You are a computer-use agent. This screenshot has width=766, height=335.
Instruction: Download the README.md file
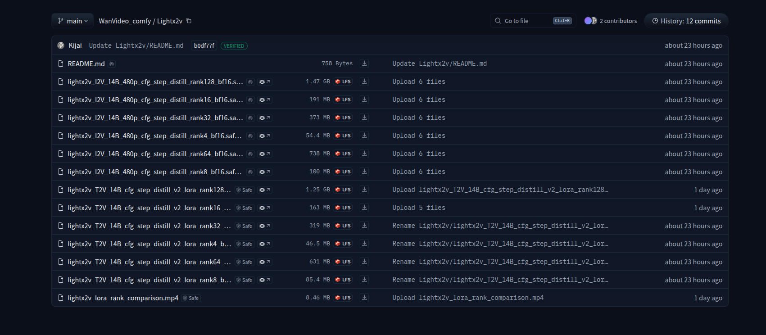[364, 63]
